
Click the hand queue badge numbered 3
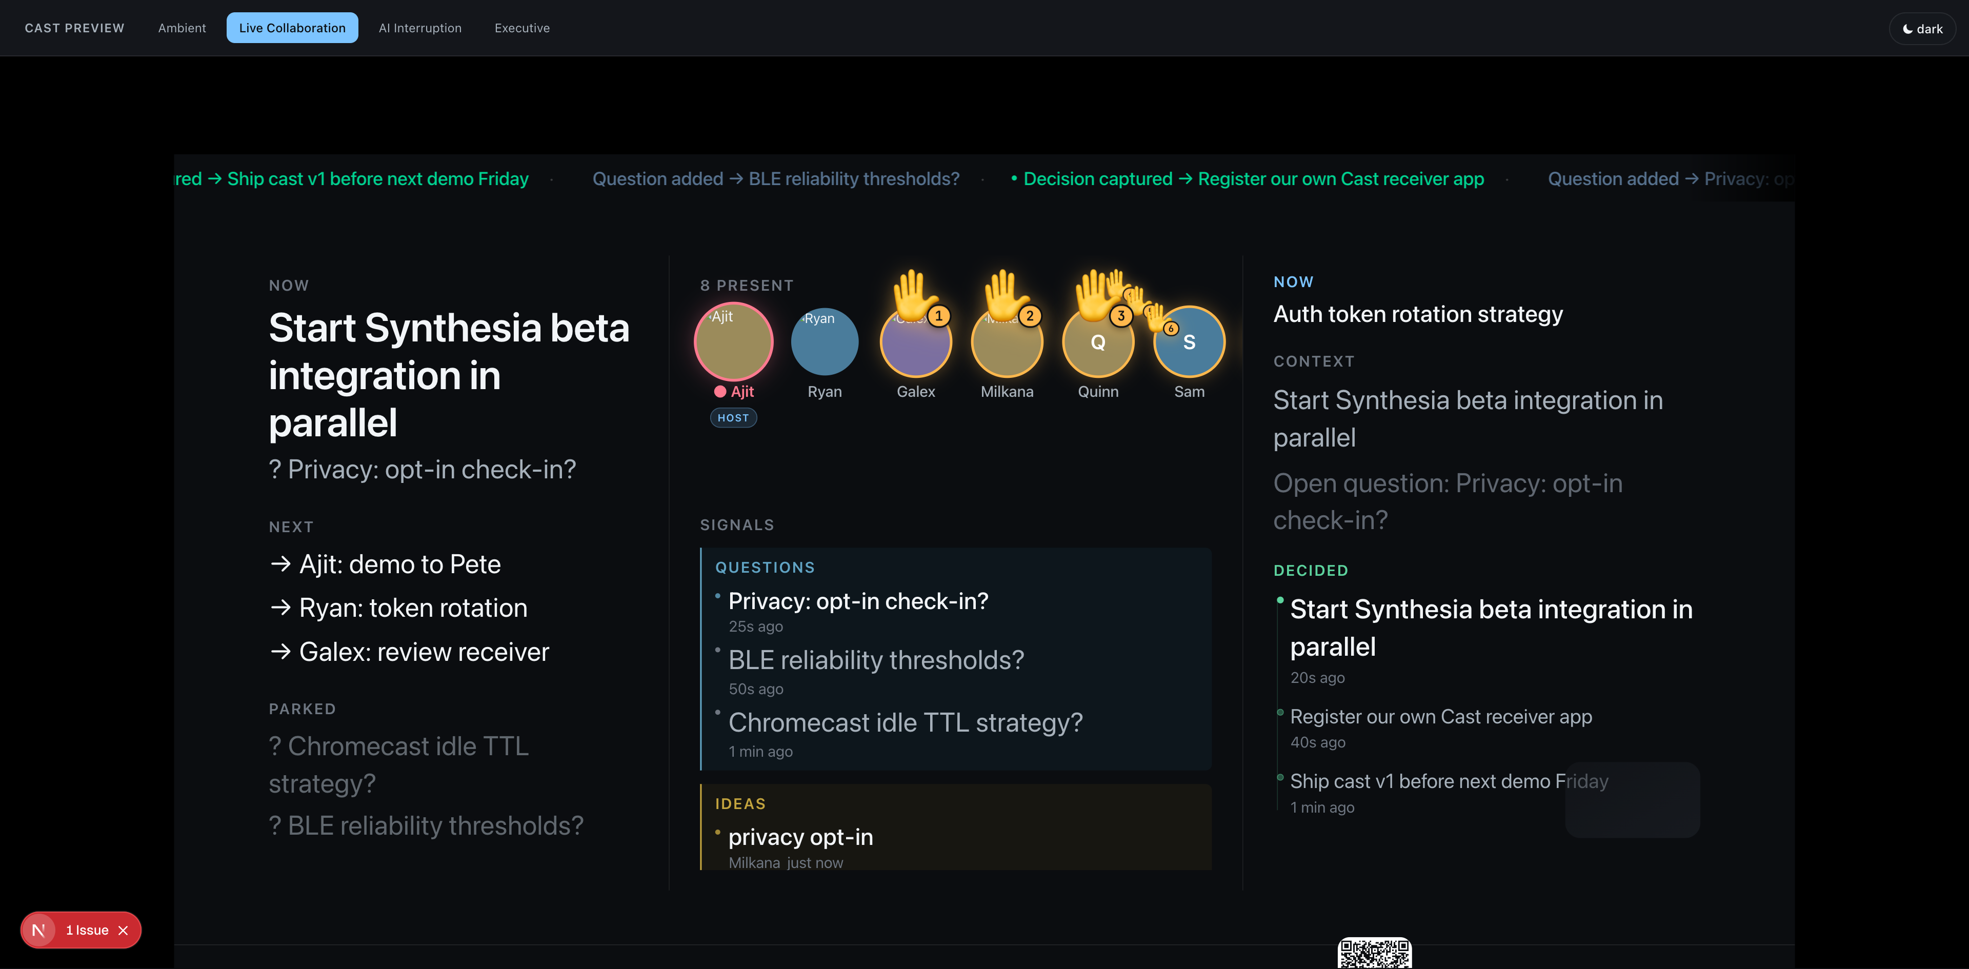click(1121, 316)
